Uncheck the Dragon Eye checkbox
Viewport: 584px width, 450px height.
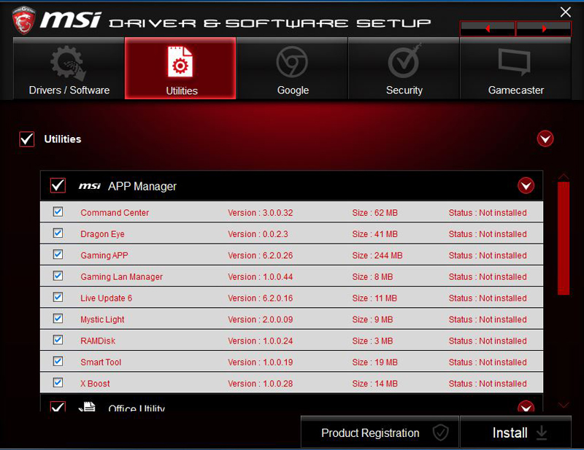click(58, 233)
